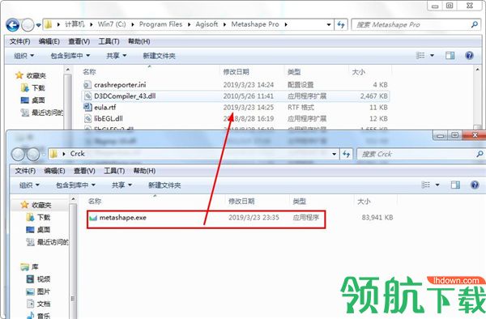This screenshot has width=486, height=319.
Task: Click Agisoft in the address breadcrumb
Action: pyautogui.click(x=207, y=24)
